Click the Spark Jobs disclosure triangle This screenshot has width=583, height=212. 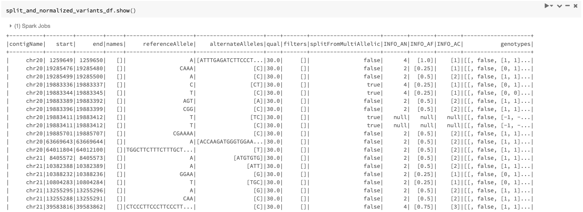pyautogui.click(x=11, y=26)
